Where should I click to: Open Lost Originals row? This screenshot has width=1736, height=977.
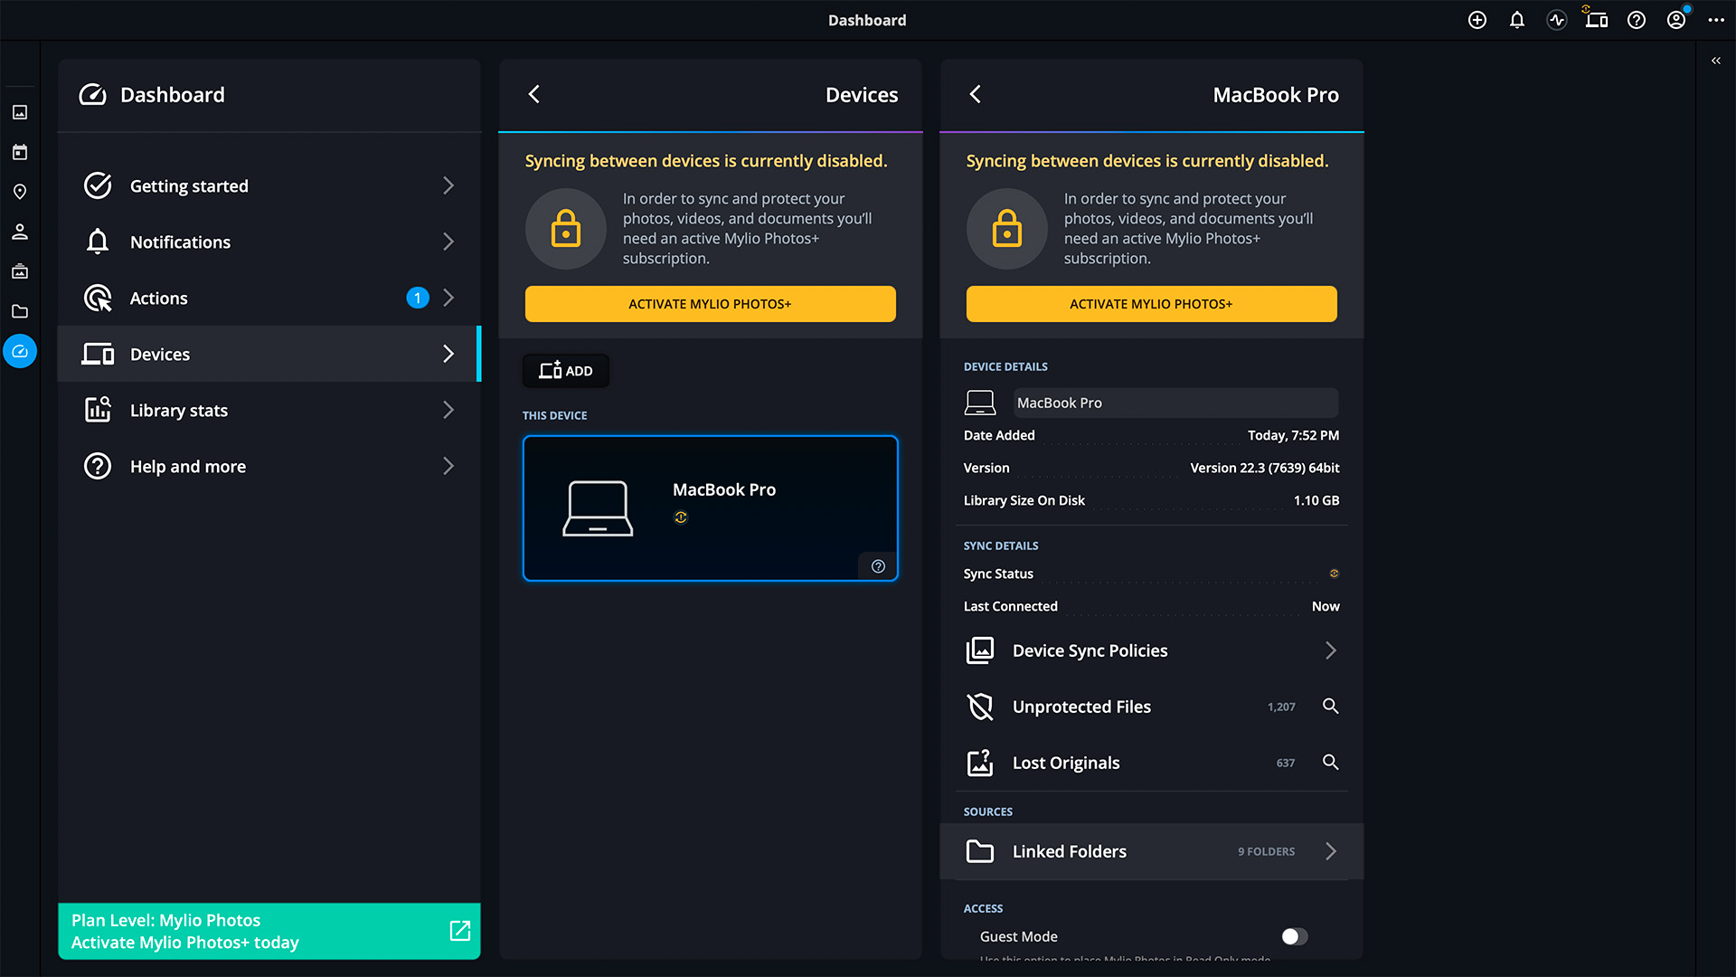pyautogui.click(x=1151, y=763)
